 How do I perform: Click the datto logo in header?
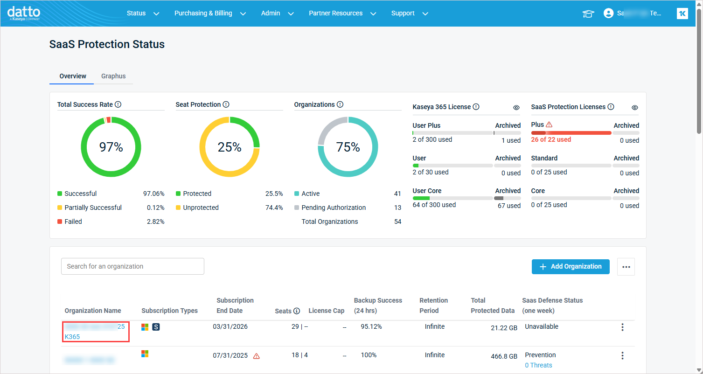click(x=24, y=13)
